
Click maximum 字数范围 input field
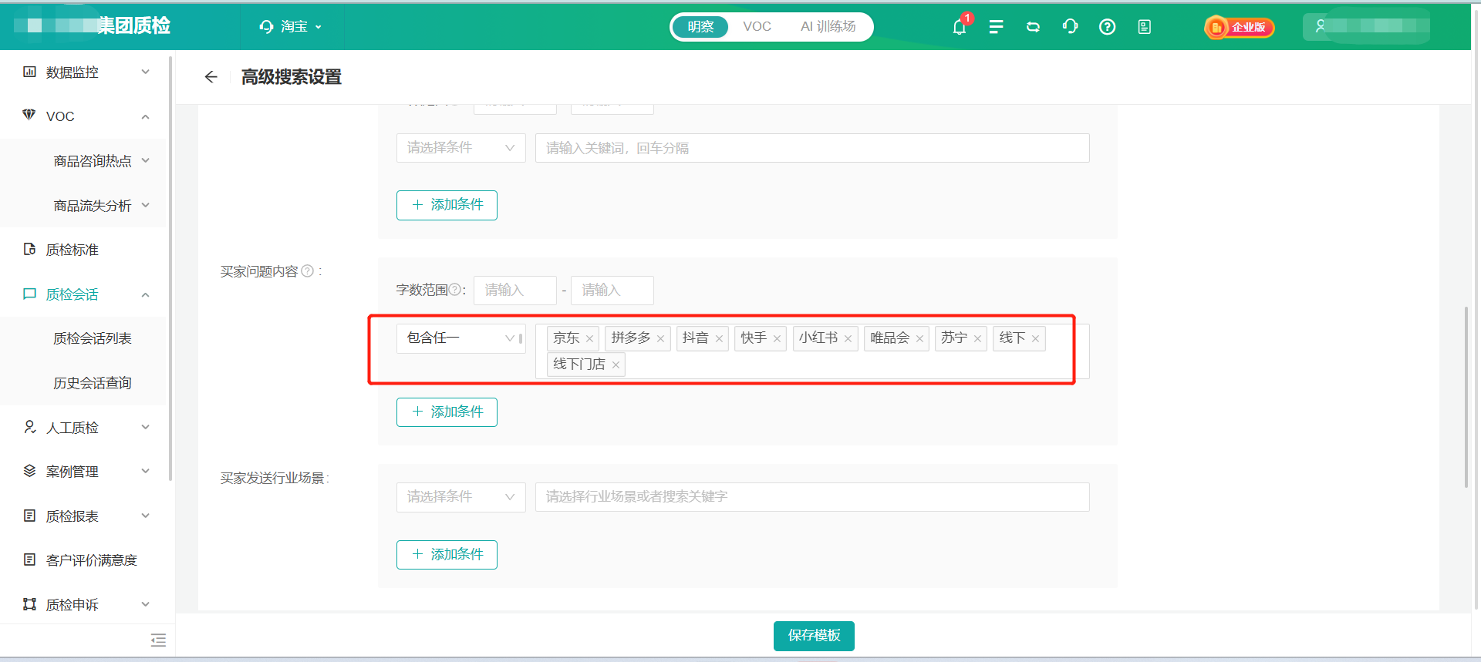[x=612, y=291]
